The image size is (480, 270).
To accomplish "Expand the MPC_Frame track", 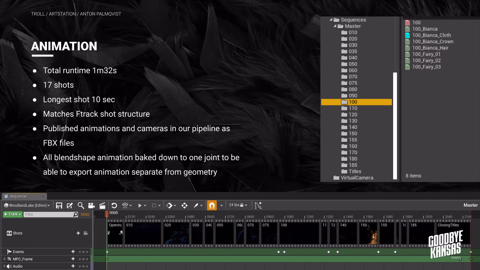I will pos(4,259).
